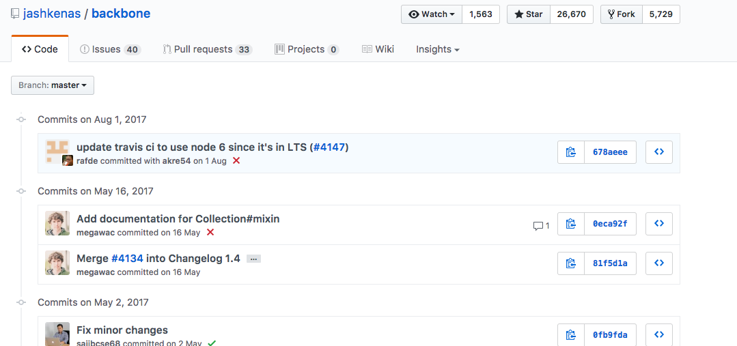737x346 pixels.
Task: Click 'Commits on May 2, 2017' heading
Action: [93, 302]
